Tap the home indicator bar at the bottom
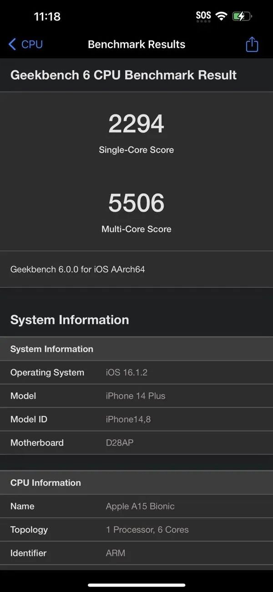 click(136, 585)
